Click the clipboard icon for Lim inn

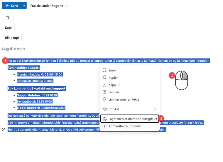click(x=104, y=92)
